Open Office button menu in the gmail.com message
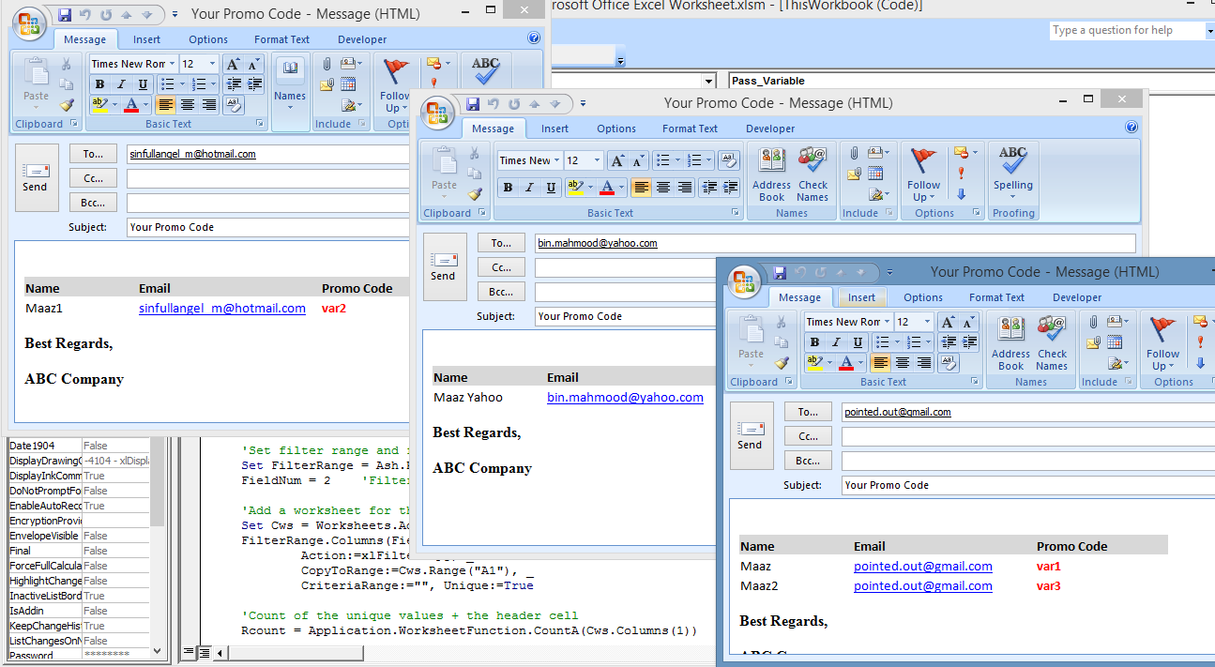Image resolution: width=1215 pixels, height=667 pixels. pos(746,280)
